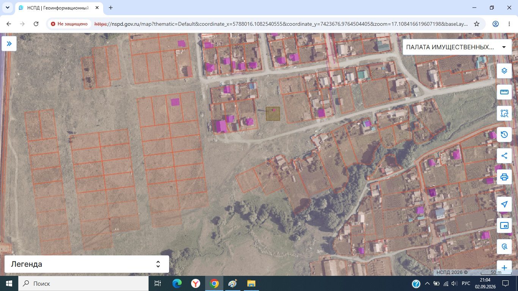Select the НСПД Геоинформационный browser tab
The image size is (518, 291).
59,8
